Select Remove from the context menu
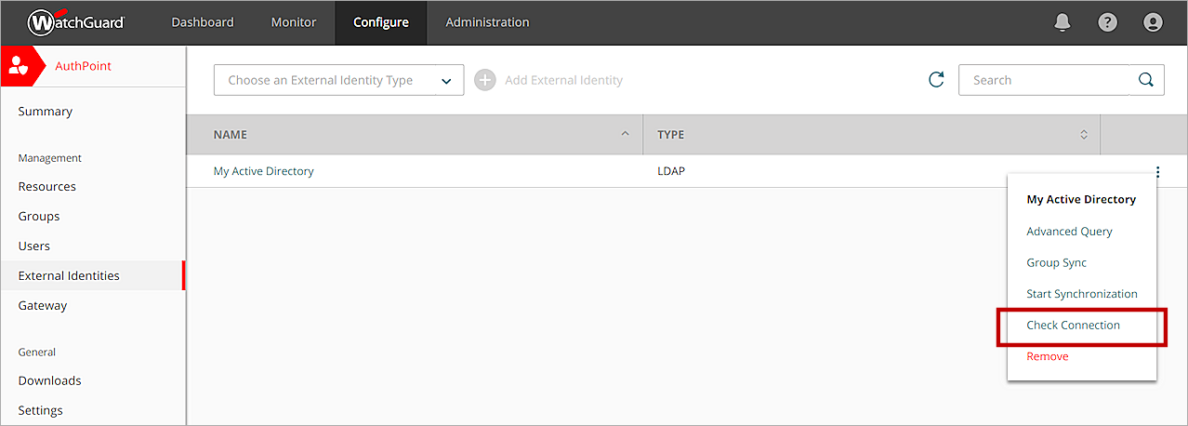This screenshot has height=426, width=1188. click(1048, 356)
